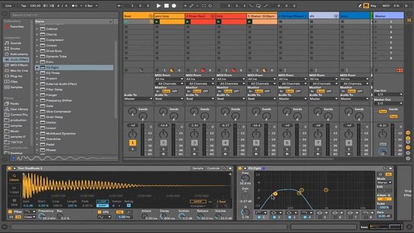The height and width of the screenshot is (233, 414).
Task: Open Beat track Audio To dropdown
Action: pos(138,99)
